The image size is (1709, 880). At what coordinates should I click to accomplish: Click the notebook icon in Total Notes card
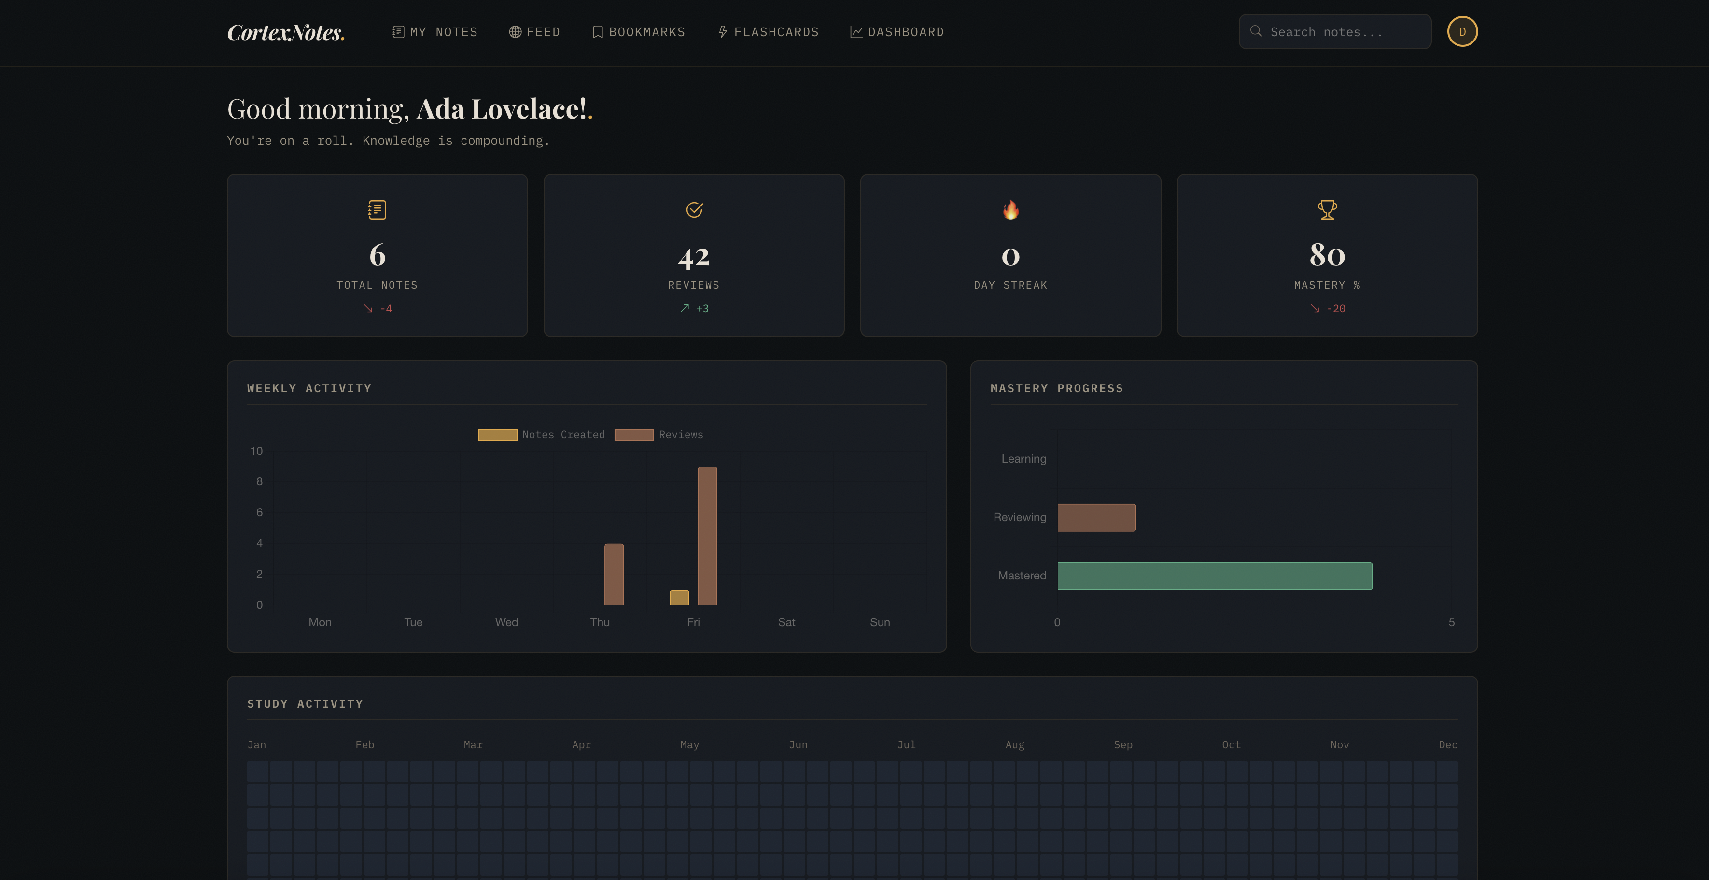(x=377, y=209)
